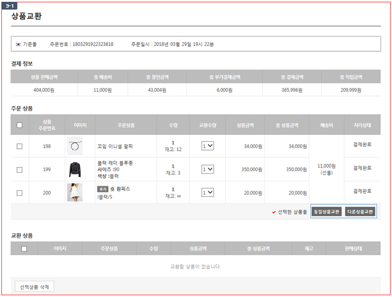Open the black leather jacket thumbnail
The image size is (392, 297).
(x=75, y=169)
